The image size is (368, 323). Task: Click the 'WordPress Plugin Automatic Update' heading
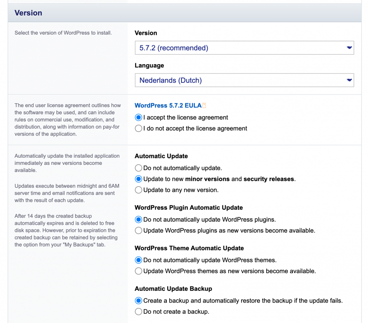189,208
